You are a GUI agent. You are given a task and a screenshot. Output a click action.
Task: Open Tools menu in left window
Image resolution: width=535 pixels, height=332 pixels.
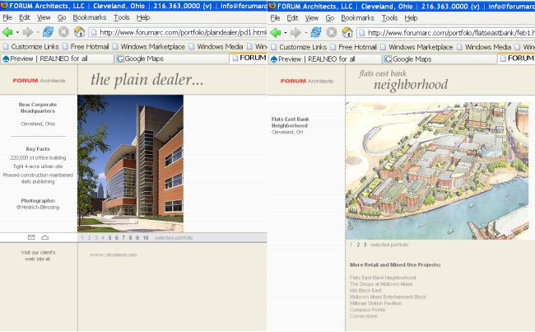tap(121, 17)
